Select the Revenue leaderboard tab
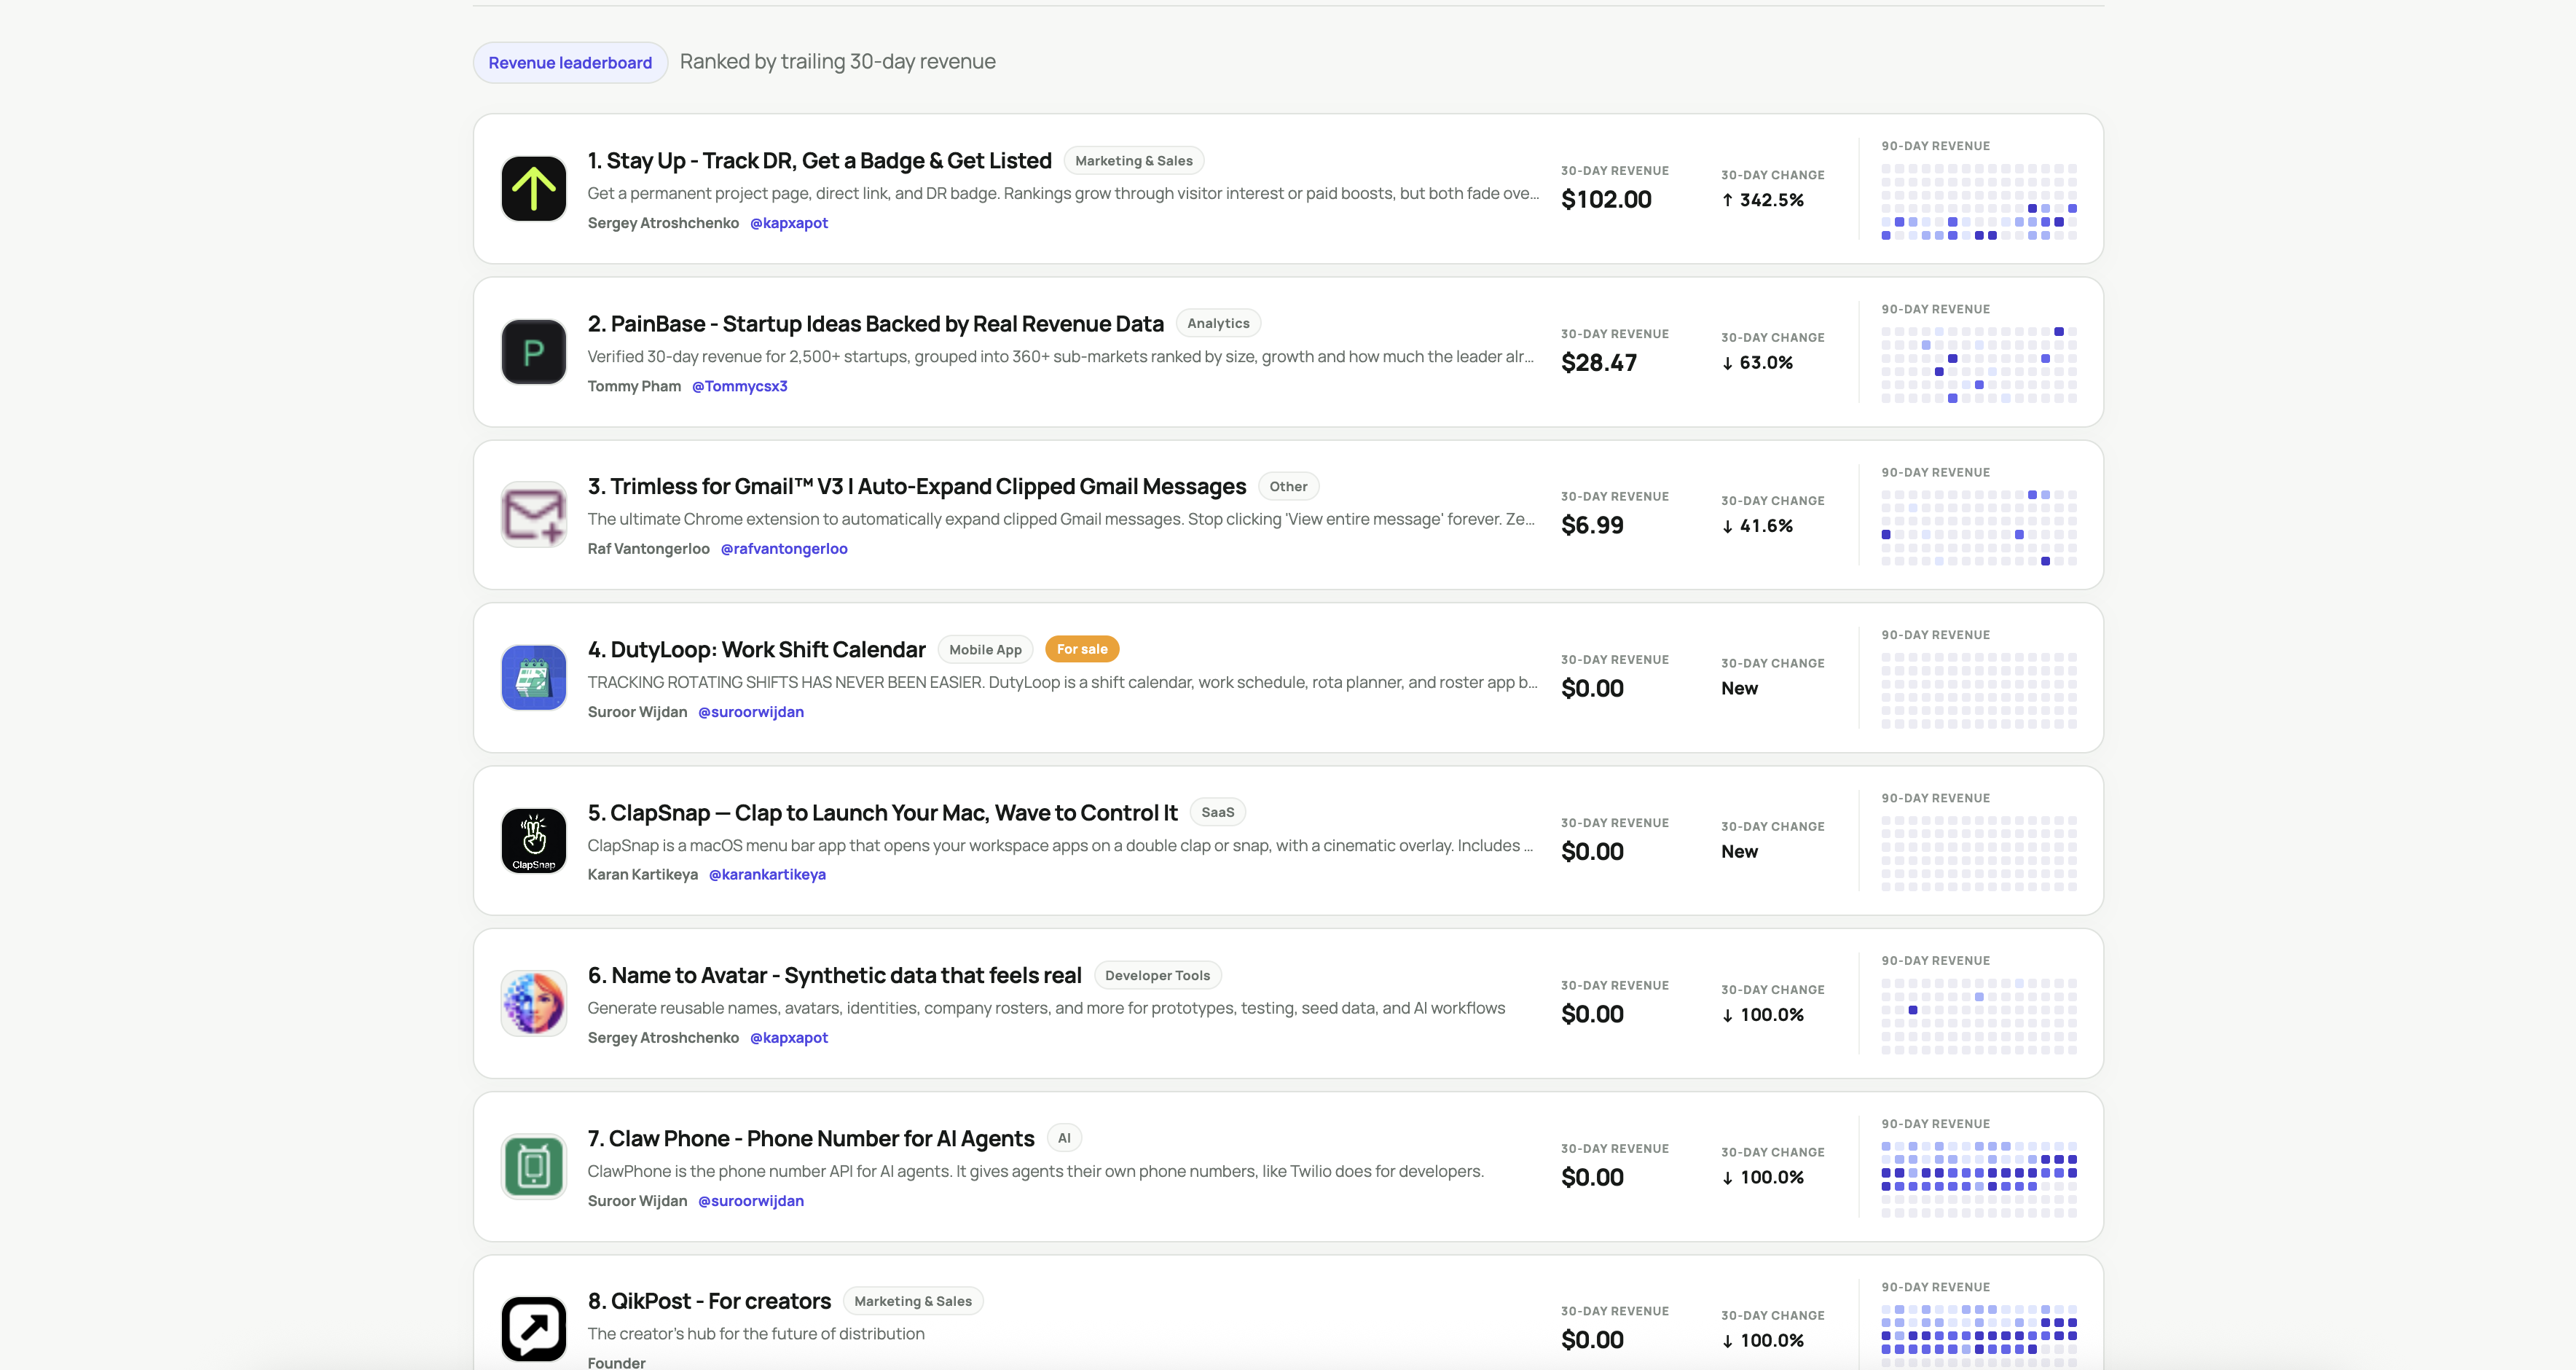Viewport: 2576px width, 1370px height. coord(570,62)
